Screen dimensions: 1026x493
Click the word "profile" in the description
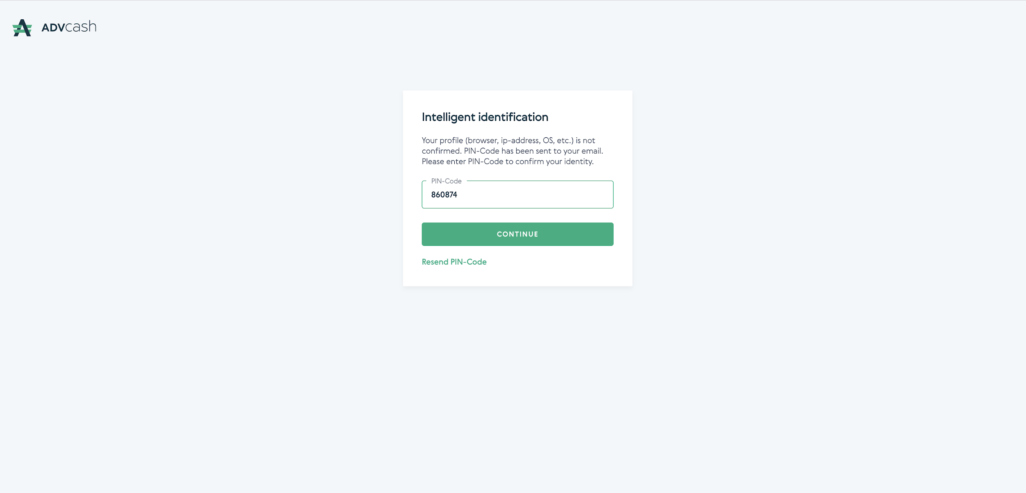(x=451, y=141)
